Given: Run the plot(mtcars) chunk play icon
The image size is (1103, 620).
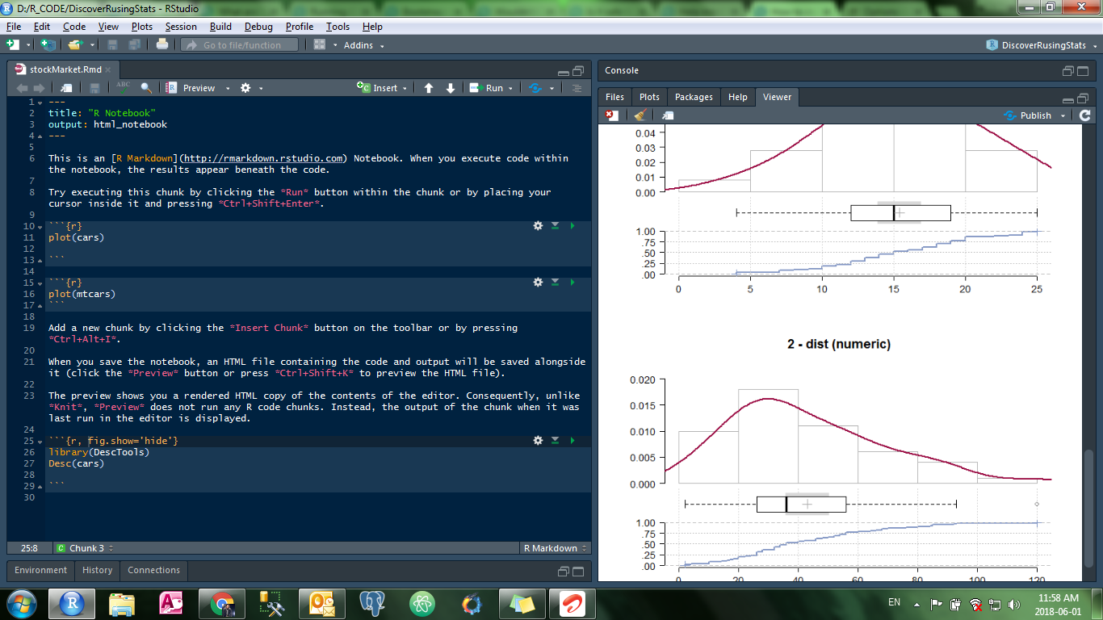Looking at the screenshot, I should [572, 283].
